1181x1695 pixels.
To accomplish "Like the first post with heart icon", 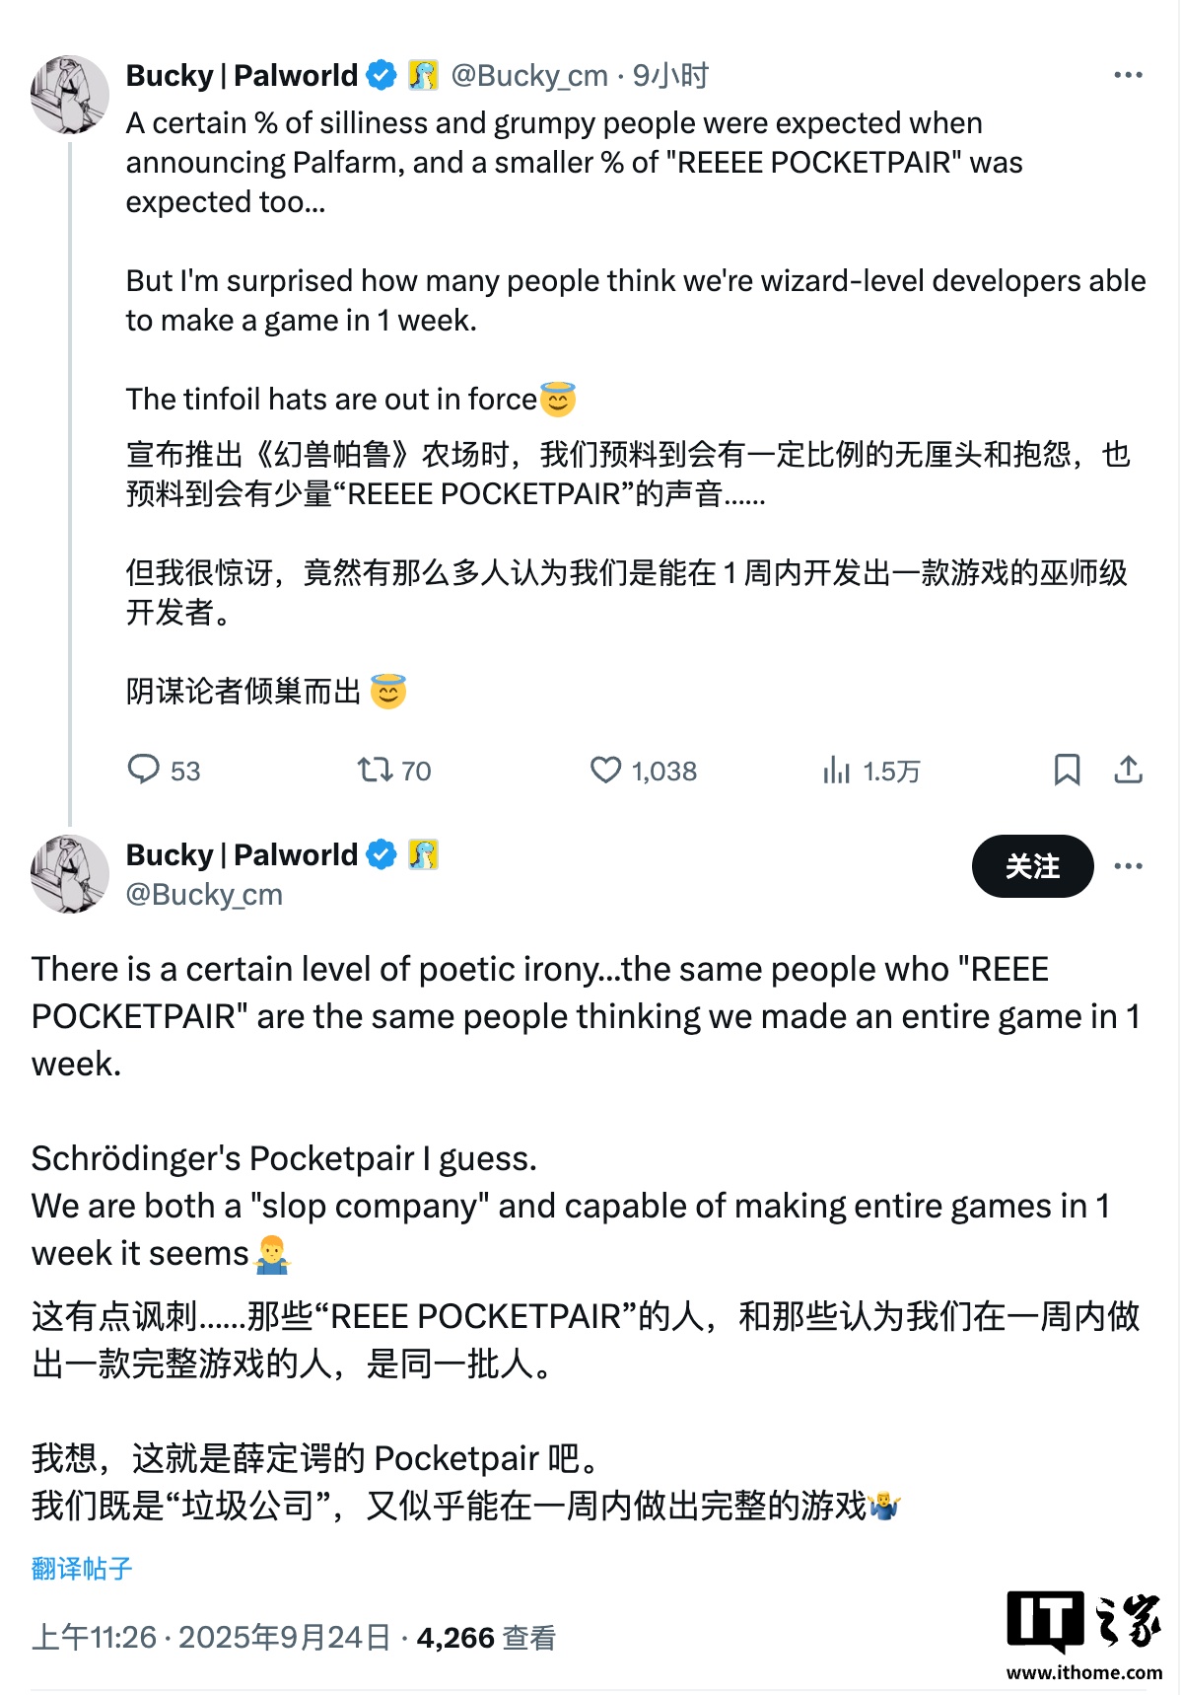I will pos(605,770).
